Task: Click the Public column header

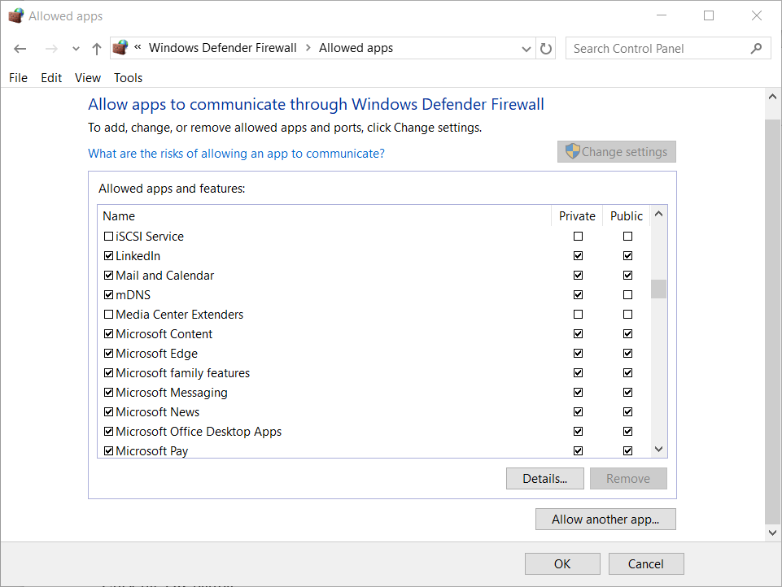Action: (627, 215)
